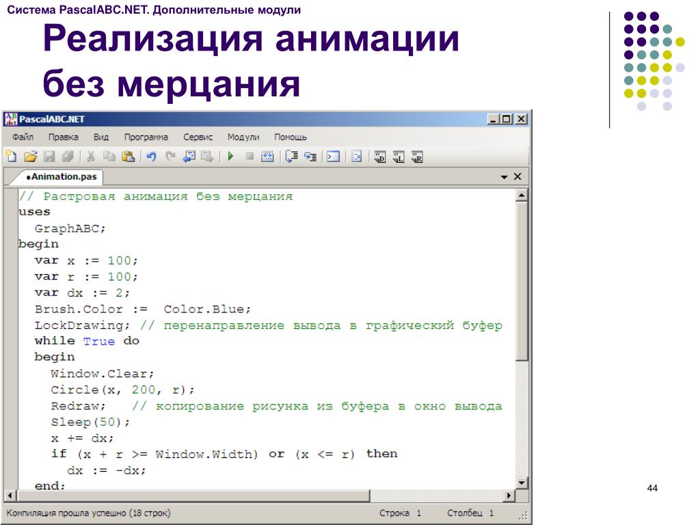Click the 'Circle(x, 200, r);' line
This screenshot has height=525, width=700.
pyautogui.click(x=123, y=390)
